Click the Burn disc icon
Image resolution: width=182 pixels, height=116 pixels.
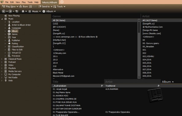pos(21,6)
